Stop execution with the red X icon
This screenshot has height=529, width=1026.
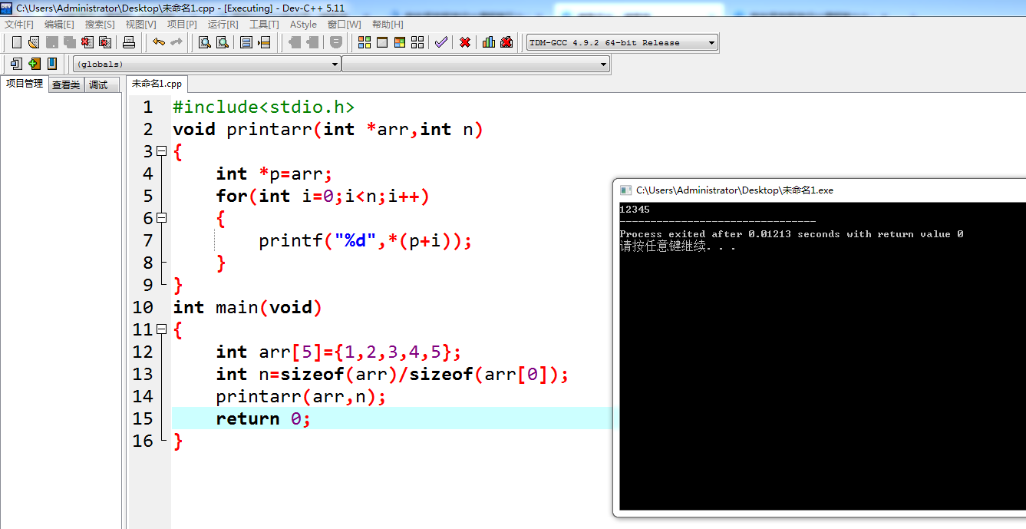tap(465, 42)
